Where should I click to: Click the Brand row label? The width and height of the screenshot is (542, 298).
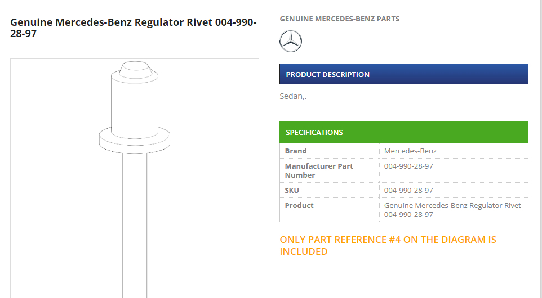click(x=296, y=151)
